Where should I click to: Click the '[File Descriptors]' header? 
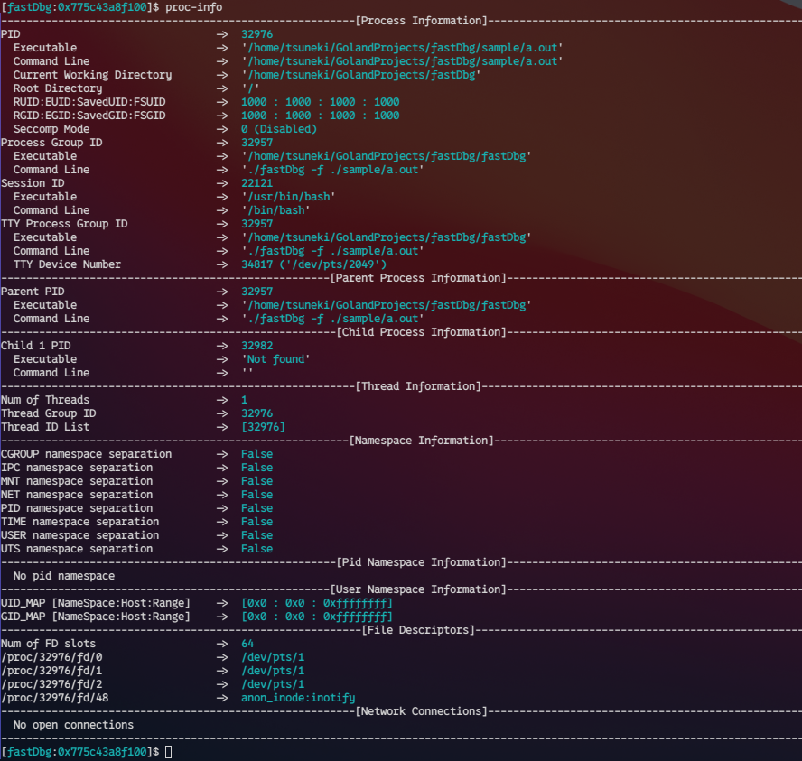pyautogui.click(x=418, y=630)
